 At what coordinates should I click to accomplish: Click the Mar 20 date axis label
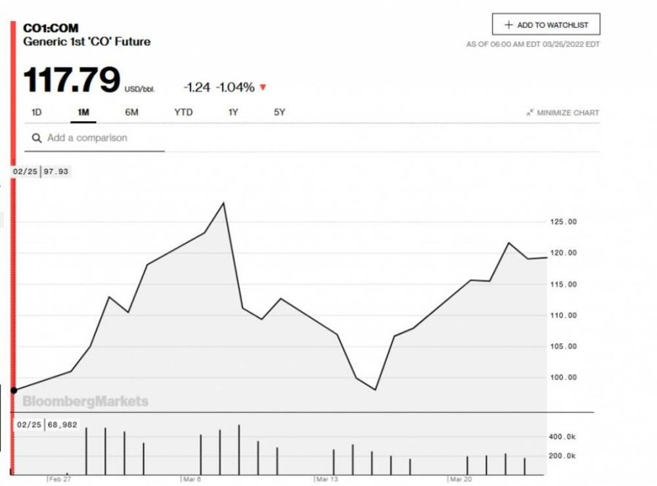(x=461, y=479)
